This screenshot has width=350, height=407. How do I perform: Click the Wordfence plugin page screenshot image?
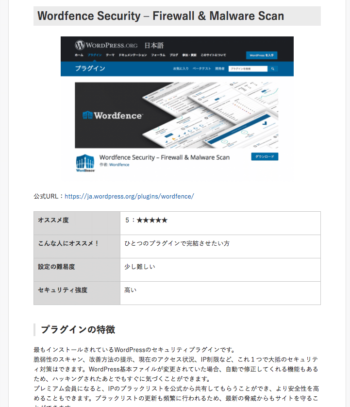[x=177, y=109]
